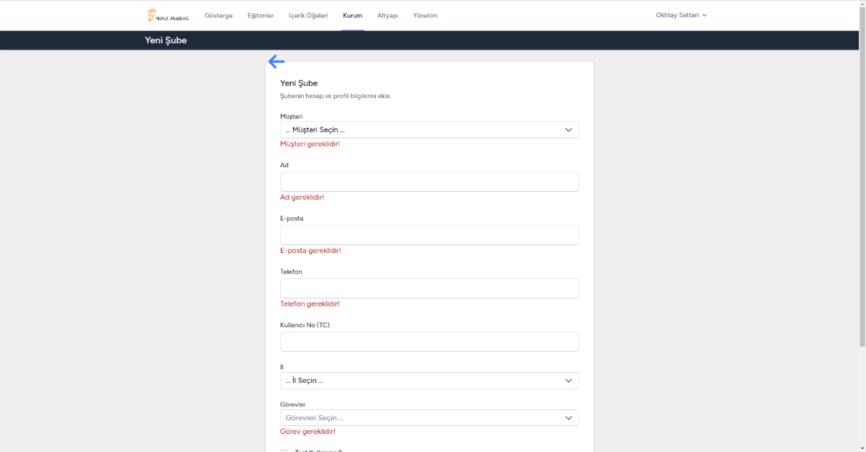866x452 pixels.
Task: Click into the E-posta input field
Action: pos(429,235)
